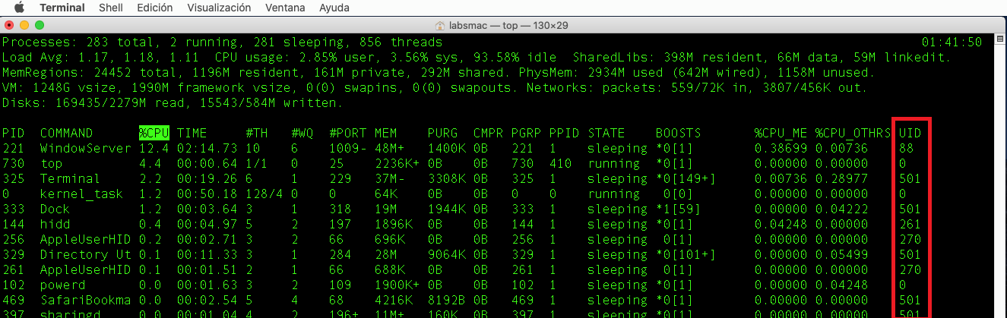Click the Dock process name
1007x318 pixels.
(55, 209)
